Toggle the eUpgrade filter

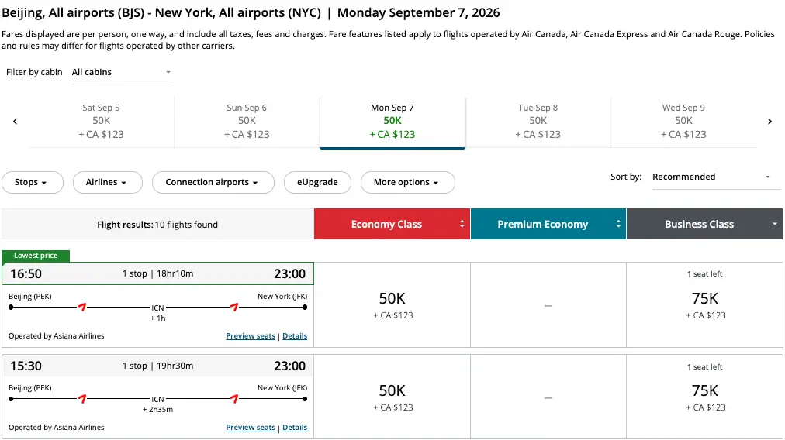tap(317, 183)
